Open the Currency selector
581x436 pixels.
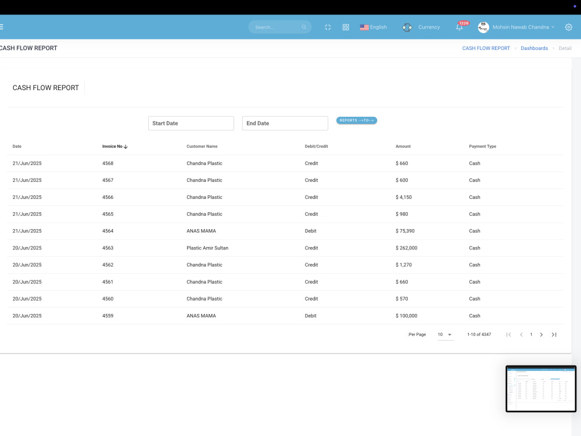429,27
